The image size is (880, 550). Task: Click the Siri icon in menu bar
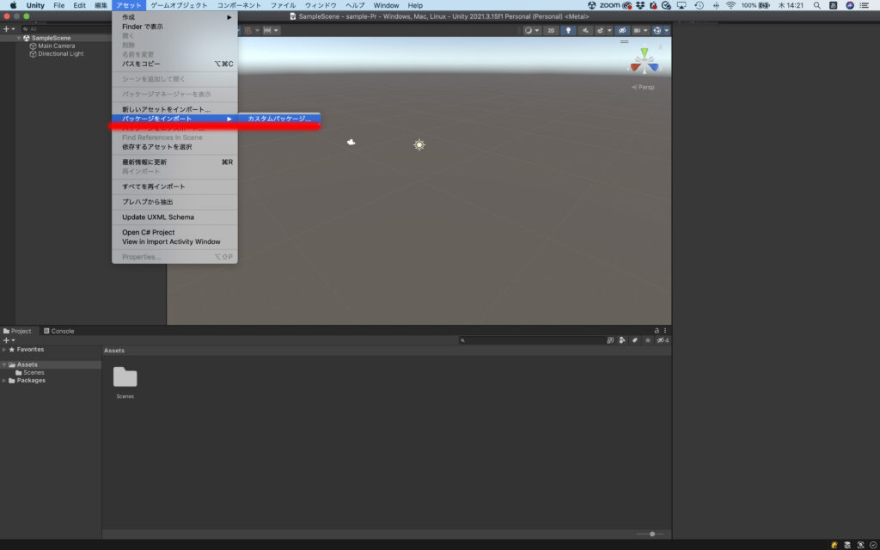click(x=850, y=6)
